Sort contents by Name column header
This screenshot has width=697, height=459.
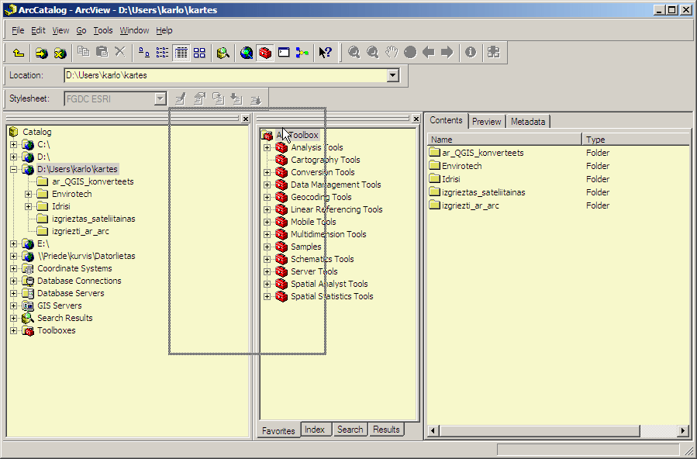point(505,140)
